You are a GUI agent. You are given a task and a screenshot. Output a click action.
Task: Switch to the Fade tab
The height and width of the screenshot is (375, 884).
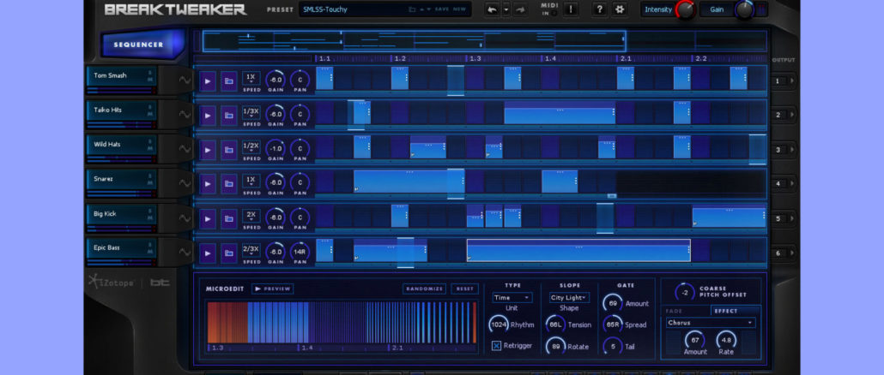[674, 311]
